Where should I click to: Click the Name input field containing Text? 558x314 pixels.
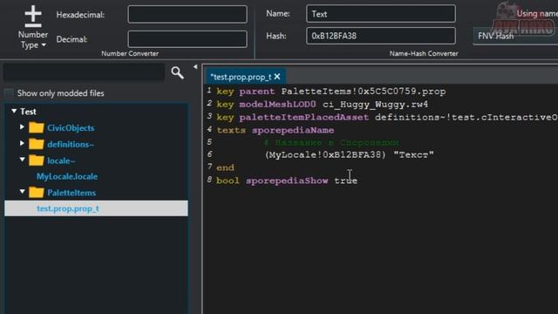[380, 14]
